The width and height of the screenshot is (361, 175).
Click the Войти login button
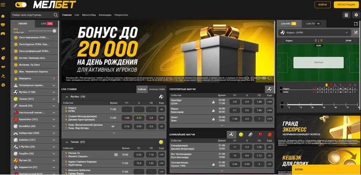[322, 5]
